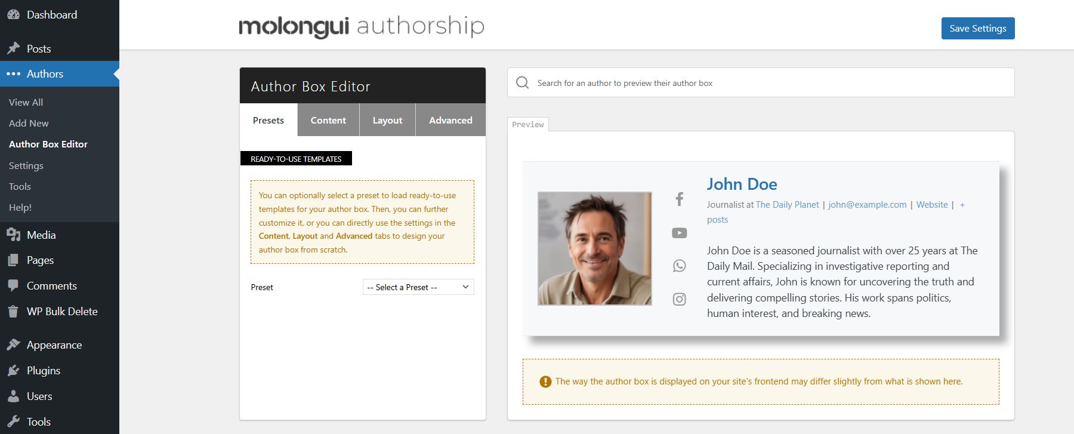
Task: Click the Media icon in sidebar
Action: 13,235
